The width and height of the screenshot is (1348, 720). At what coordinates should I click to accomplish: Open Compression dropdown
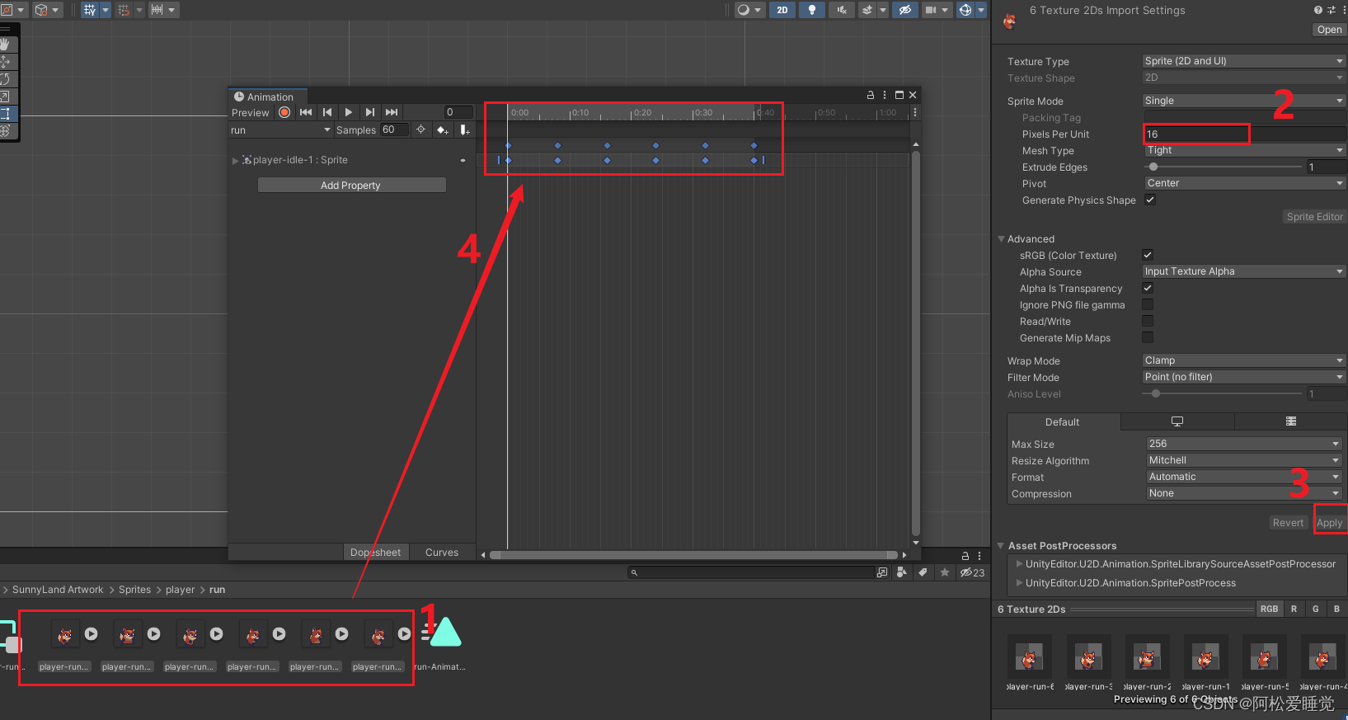pyautogui.click(x=1244, y=493)
